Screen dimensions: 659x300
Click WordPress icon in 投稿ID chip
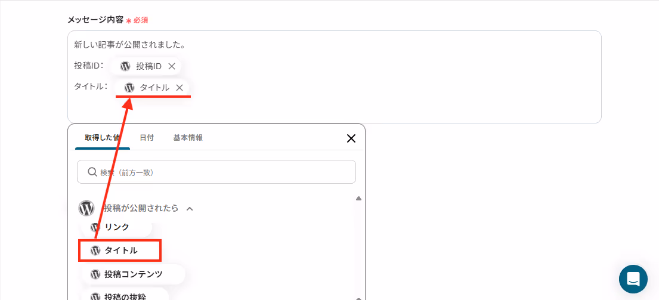(125, 66)
